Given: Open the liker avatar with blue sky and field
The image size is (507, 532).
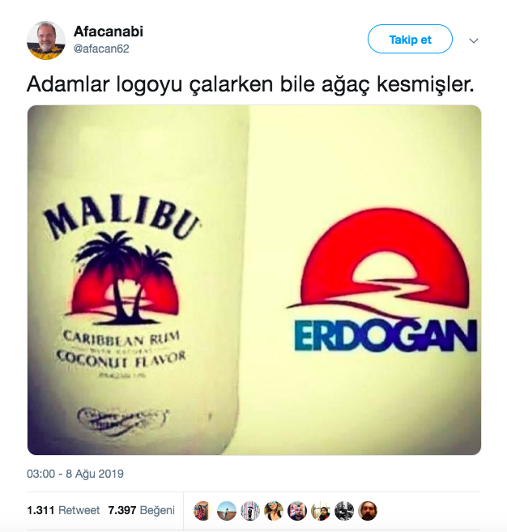Looking at the screenshot, I should pyautogui.click(x=226, y=511).
